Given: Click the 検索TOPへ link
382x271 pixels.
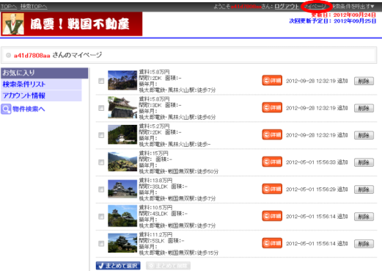Looking at the screenshot, I should click(34, 7).
